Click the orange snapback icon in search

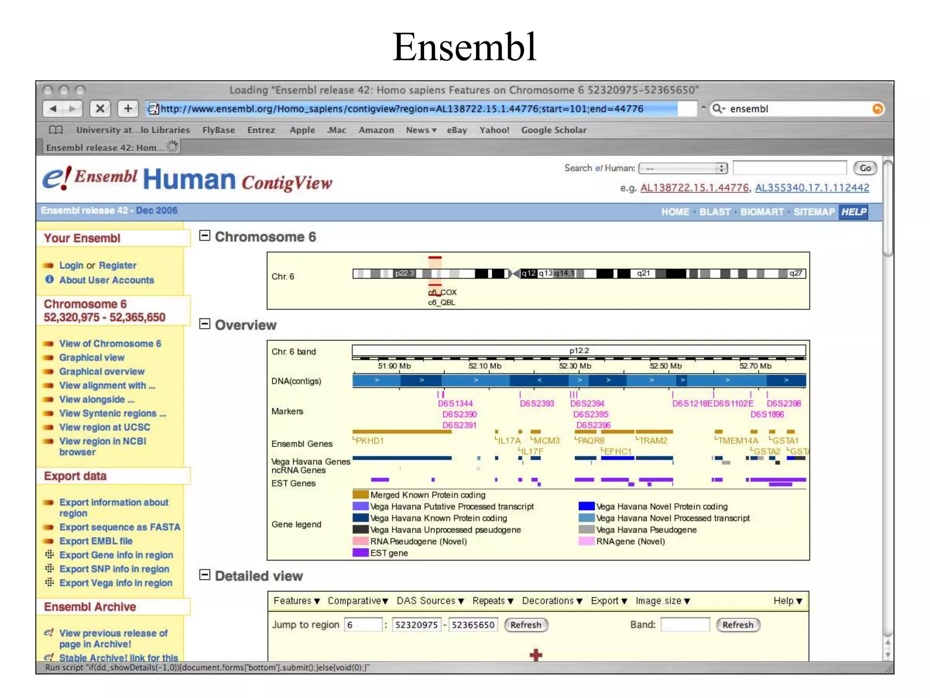click(x=877, y=109)
